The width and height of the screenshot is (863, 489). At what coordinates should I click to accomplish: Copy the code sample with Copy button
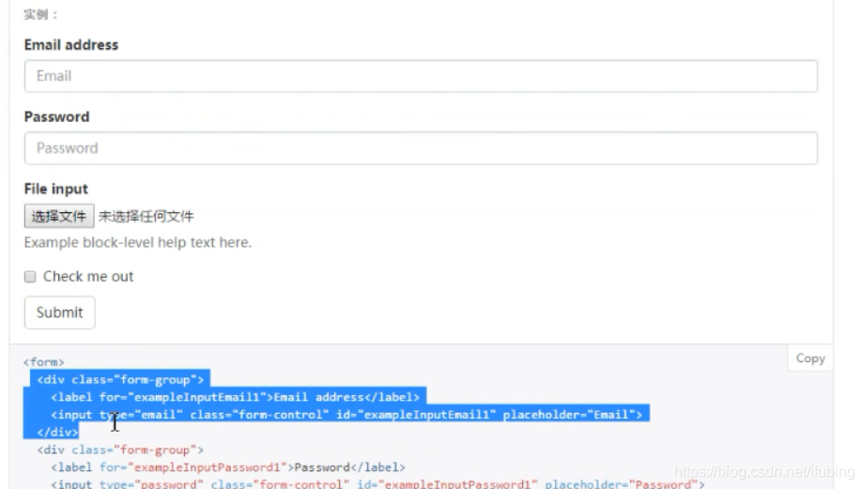point(810,359)
